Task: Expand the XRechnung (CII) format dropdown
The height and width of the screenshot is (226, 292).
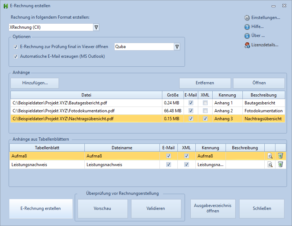Action: 96,27
